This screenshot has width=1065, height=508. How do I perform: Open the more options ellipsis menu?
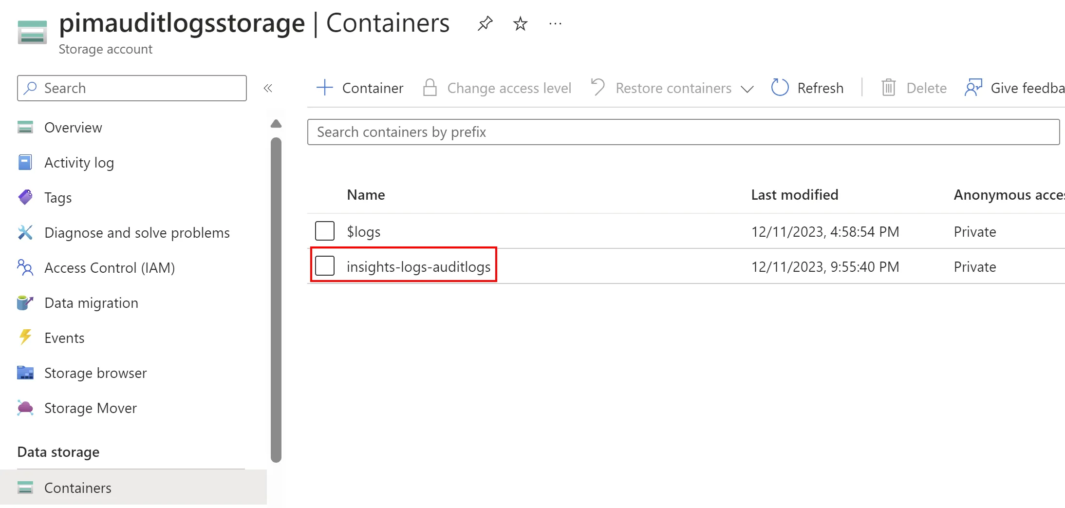[x=555, y=23]
